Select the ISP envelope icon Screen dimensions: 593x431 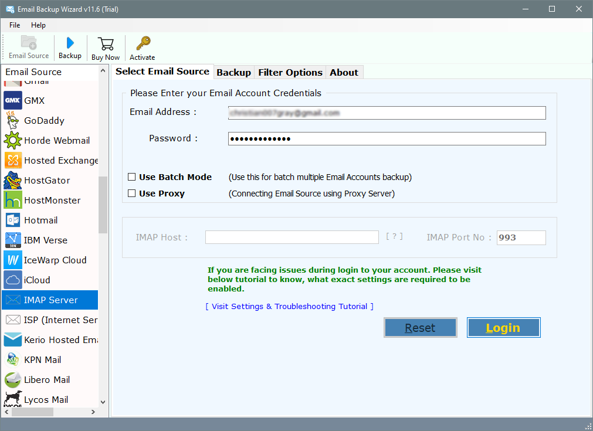pos(13,320)
